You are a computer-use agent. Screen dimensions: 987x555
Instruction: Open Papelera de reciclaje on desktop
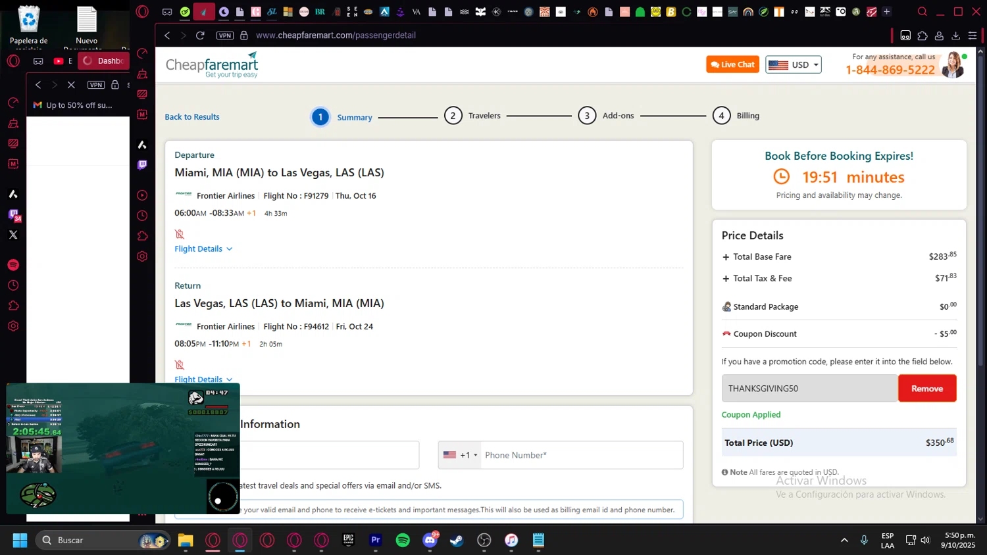pyautogui.click(x=29, y=26)
